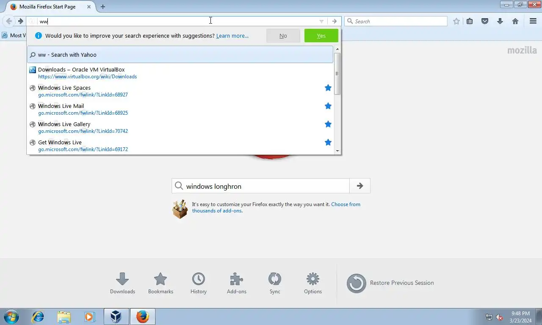The height and width of the screenshot is (325, 542).
Task: Click the toolbar Search field
Action: 396,21
